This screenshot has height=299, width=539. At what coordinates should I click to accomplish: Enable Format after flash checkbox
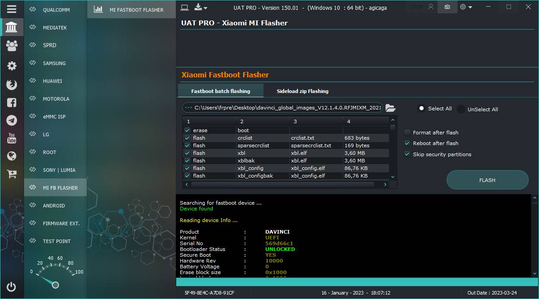[407, 133]
